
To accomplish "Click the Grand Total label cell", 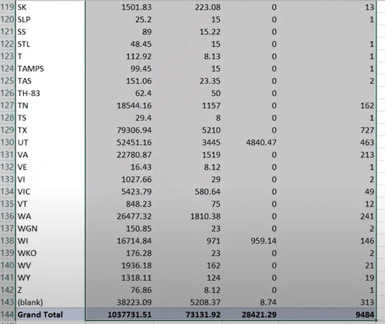I will point(51,315).
